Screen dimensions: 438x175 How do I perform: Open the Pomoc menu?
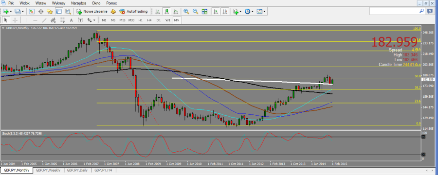[112, 3]
